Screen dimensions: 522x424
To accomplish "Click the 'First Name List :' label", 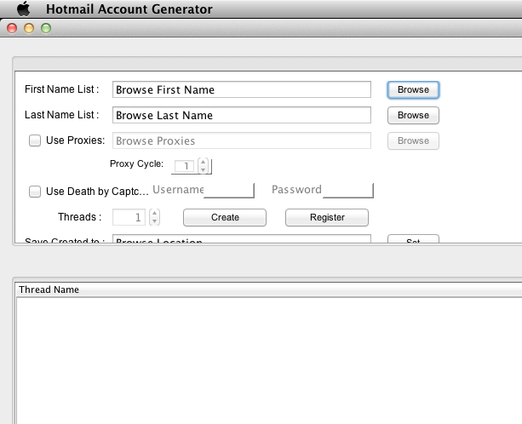I will (x=61, y=89).
